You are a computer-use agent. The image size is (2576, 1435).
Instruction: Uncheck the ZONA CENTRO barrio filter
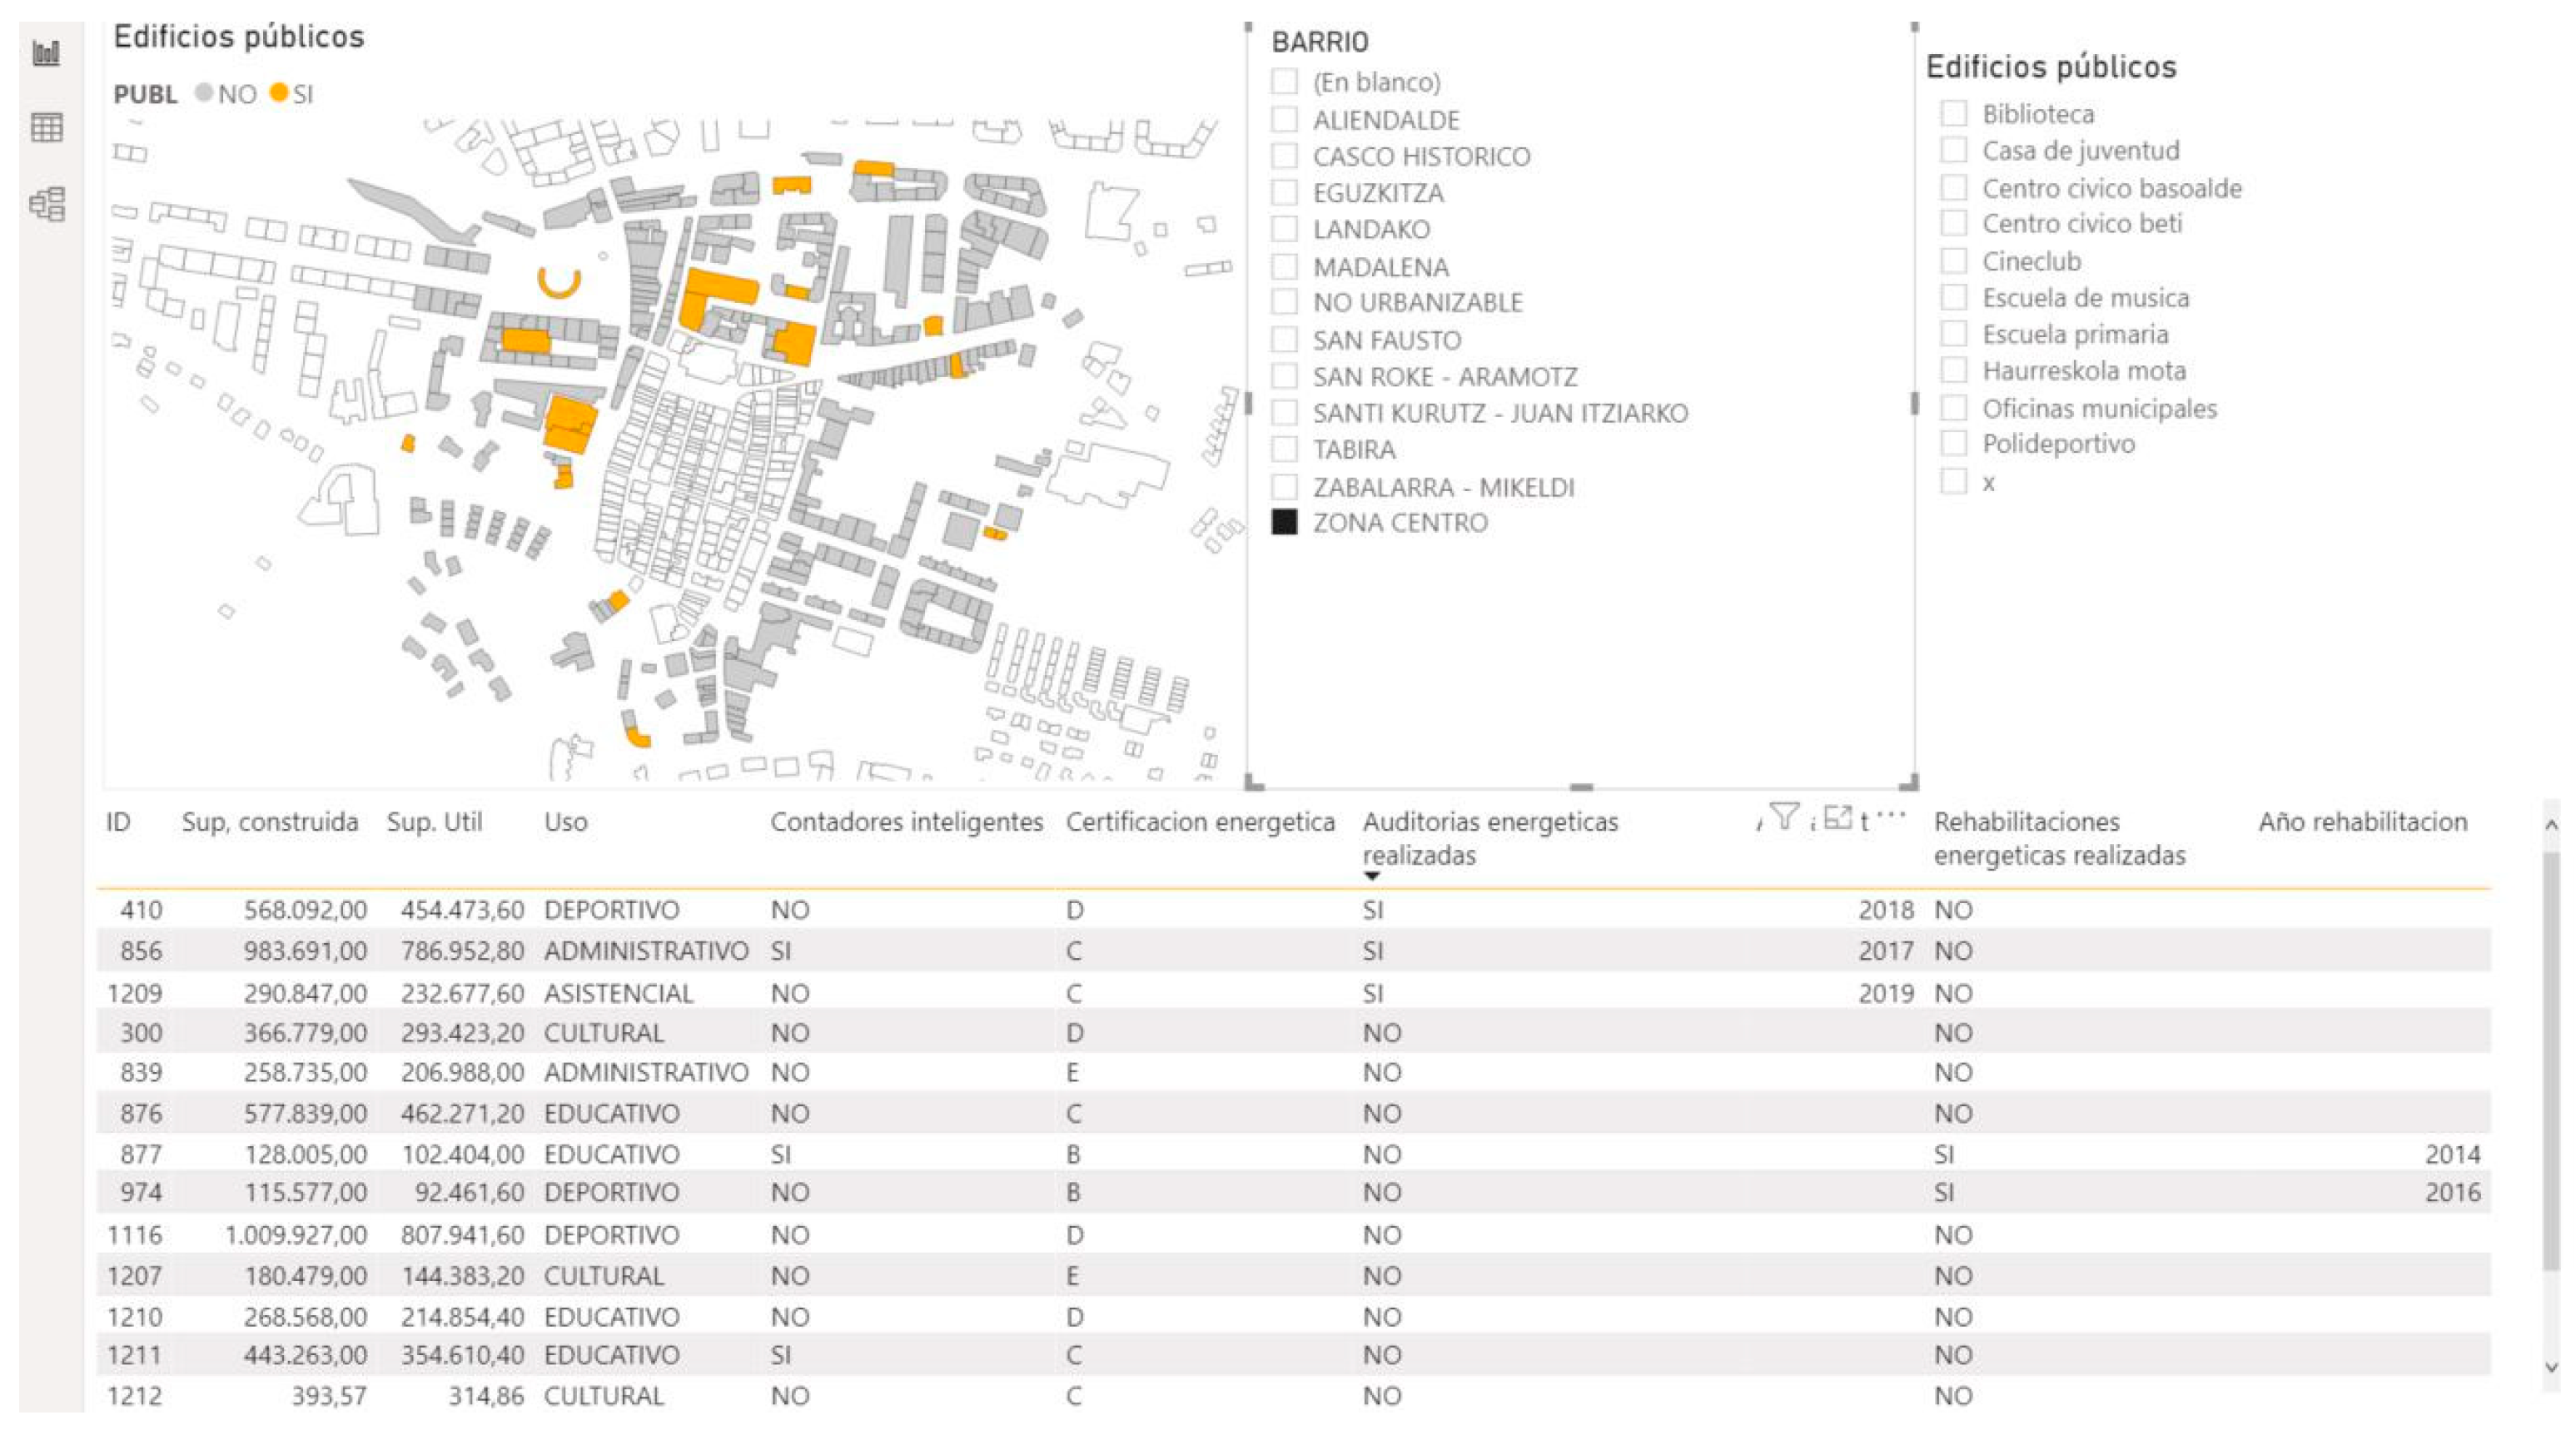click(1284, 522)
